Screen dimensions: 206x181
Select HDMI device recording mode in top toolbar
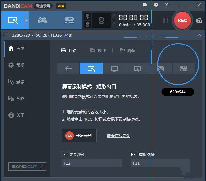tap(69, 20)
